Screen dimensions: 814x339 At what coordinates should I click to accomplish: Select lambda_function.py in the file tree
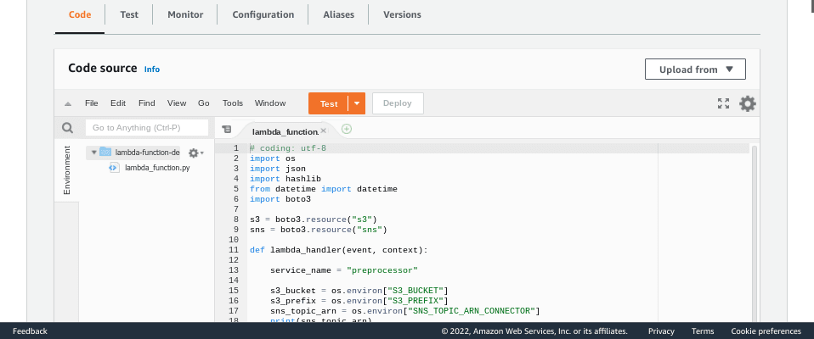pyautogui.click(x=157, y=168)
